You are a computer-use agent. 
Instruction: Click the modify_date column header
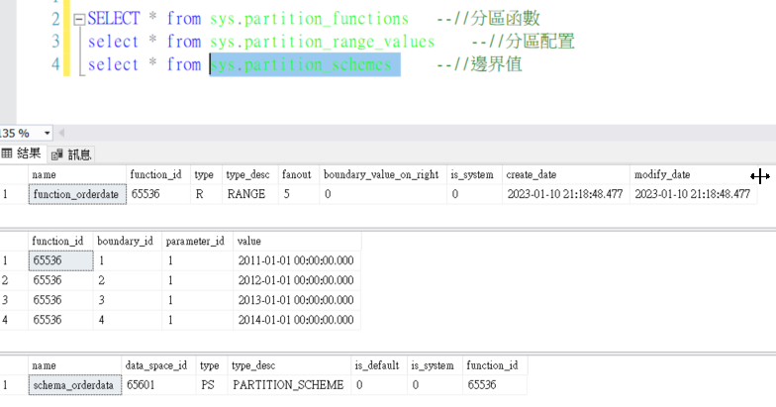[x=693, y=174]
